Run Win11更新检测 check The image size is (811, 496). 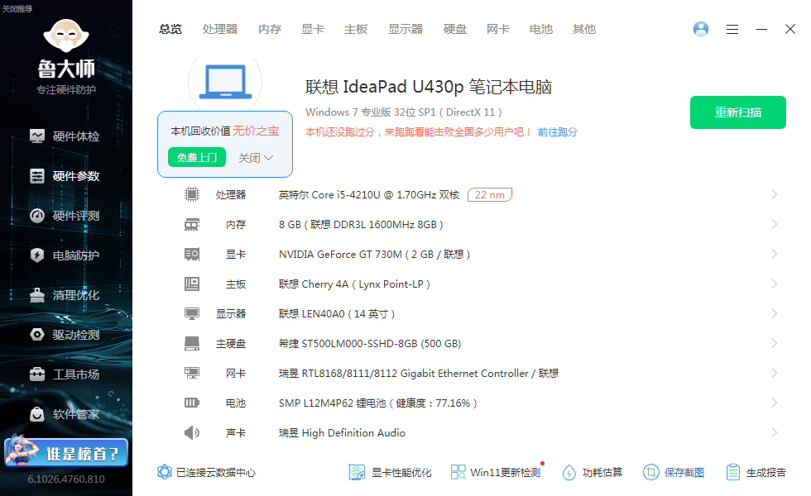tap(496, 472)
